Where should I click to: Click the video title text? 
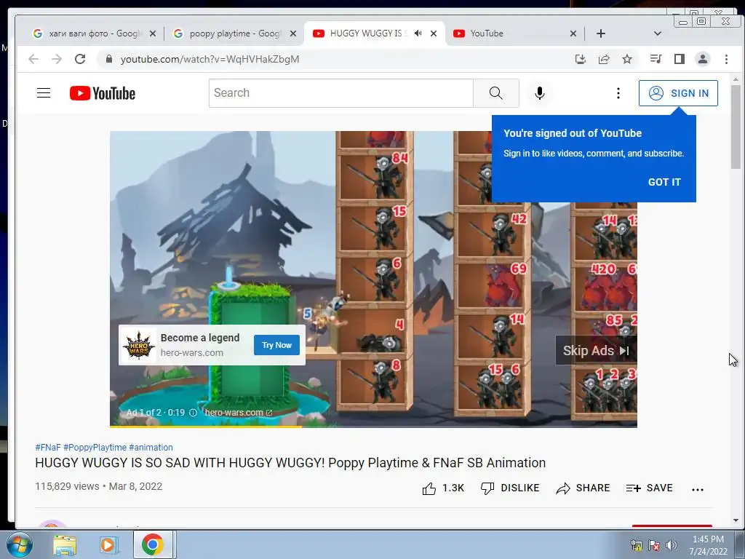click(x=290, y=463)
